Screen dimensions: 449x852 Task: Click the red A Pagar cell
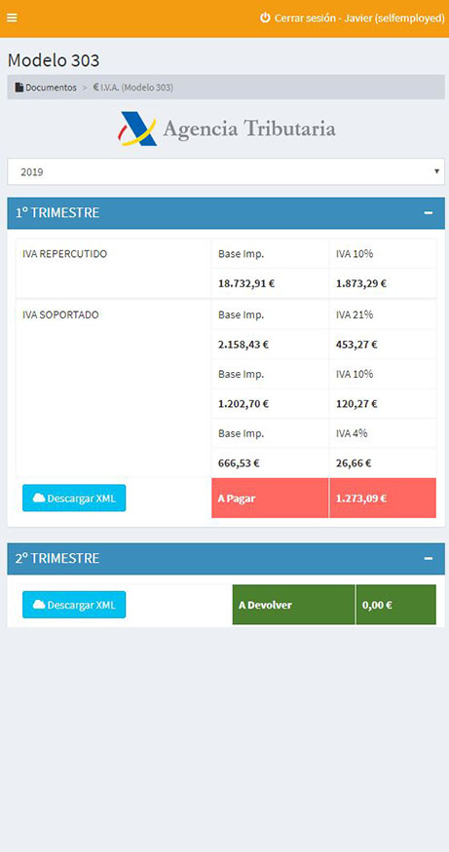click(x=270, y=498)
